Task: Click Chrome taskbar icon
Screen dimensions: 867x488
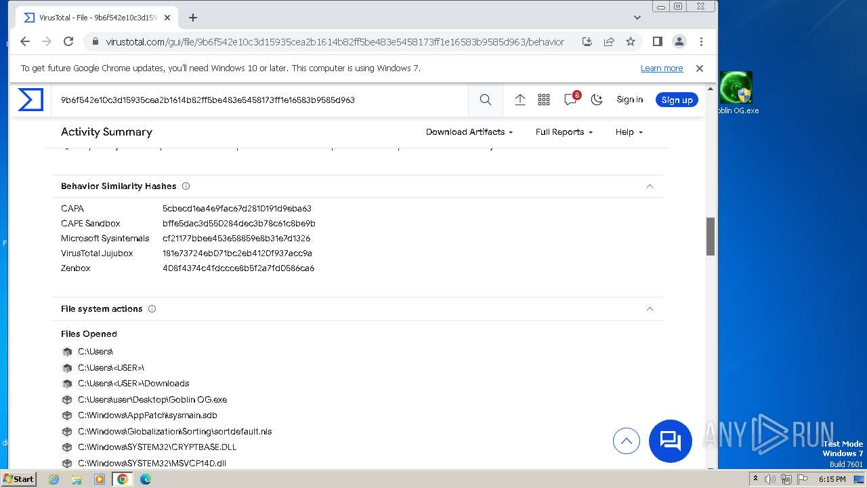Action: pos(123,479)
